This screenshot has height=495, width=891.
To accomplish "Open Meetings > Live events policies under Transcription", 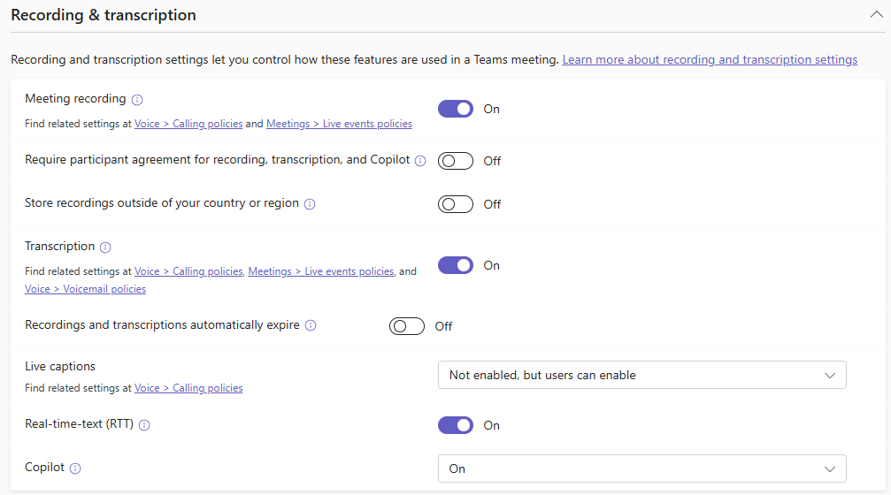I will (320, 272).
